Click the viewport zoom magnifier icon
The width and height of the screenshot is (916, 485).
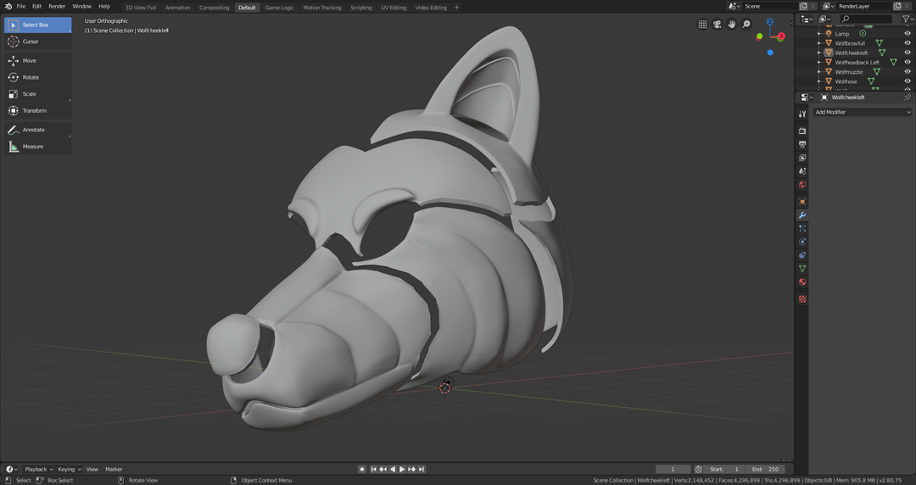coord(746,25)
